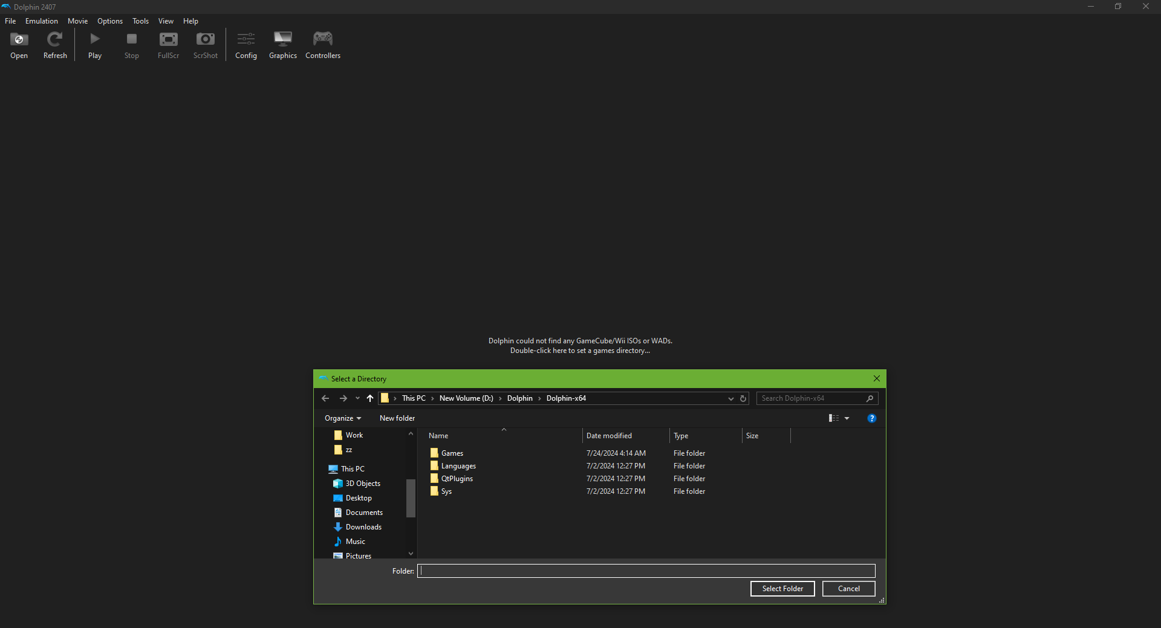The image size is (1161, 628).
Task: Select the Games folder in list
Action: coord(452,453)
